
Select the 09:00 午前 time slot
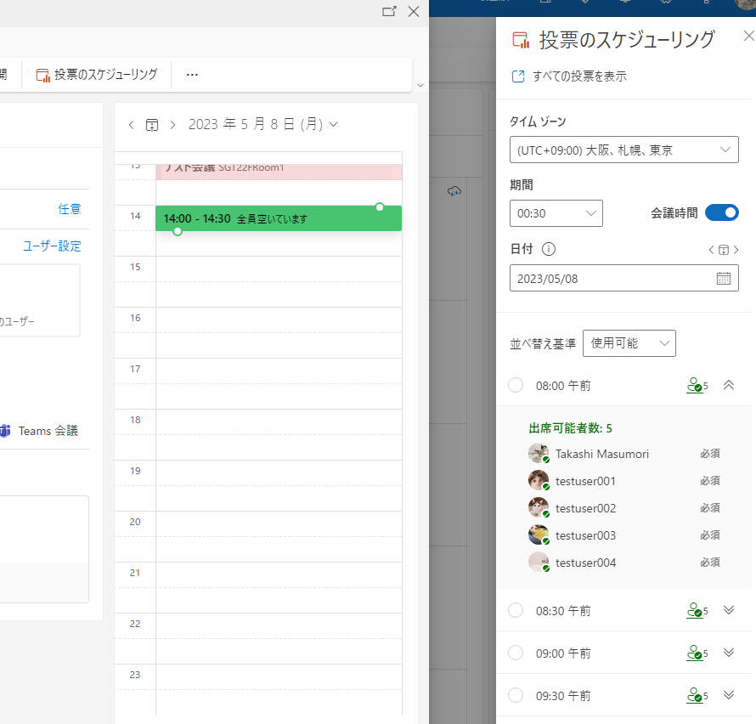tap(516, 653)
